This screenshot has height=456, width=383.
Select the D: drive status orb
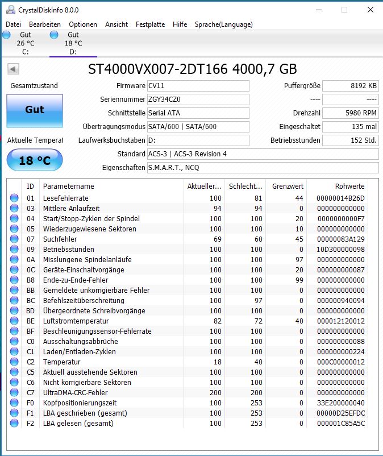[x=54, y=35]
